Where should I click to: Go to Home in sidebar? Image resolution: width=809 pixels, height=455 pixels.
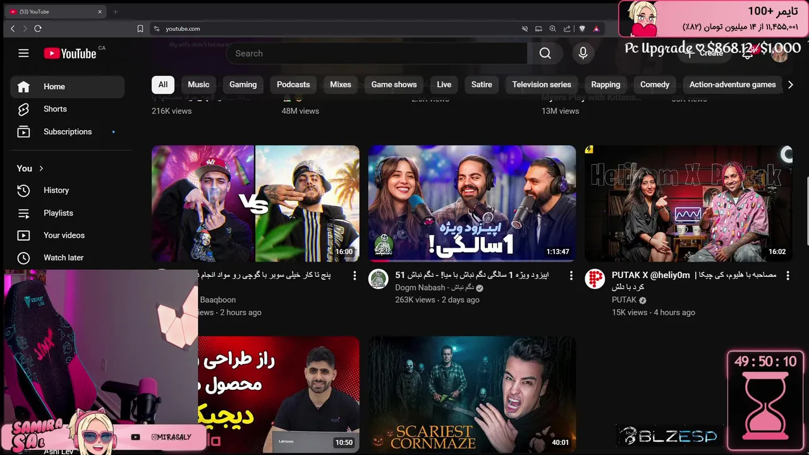coord(67,87)
